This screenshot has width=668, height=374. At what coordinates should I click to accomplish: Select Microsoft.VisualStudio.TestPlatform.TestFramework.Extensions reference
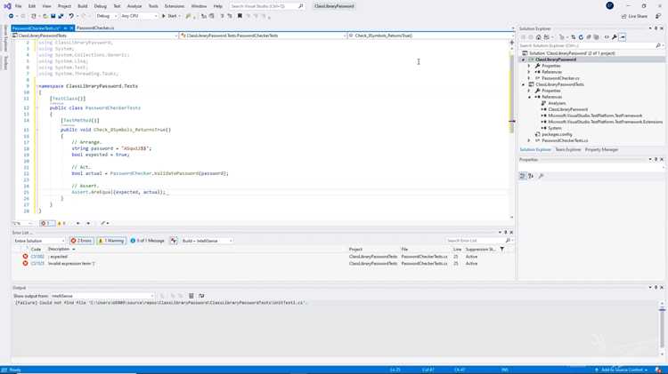(605, 122)
